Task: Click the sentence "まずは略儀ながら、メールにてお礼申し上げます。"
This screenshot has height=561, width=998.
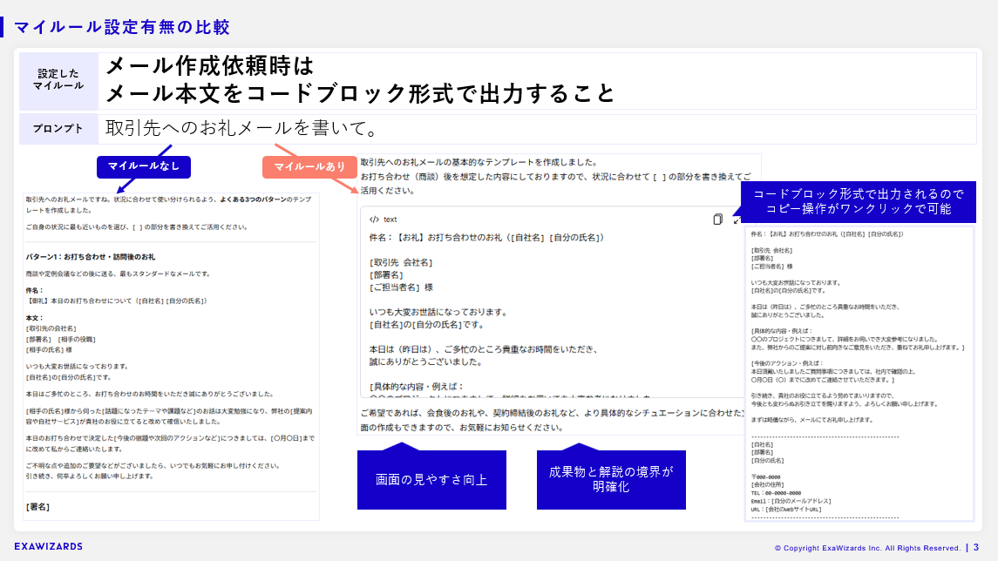Action: coord(811,420)
